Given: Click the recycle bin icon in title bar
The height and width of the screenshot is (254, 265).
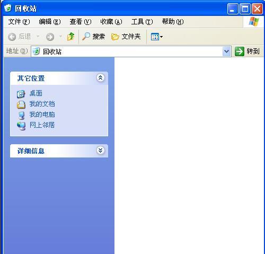Looking at the screenshot, I should tap(8, 8).
